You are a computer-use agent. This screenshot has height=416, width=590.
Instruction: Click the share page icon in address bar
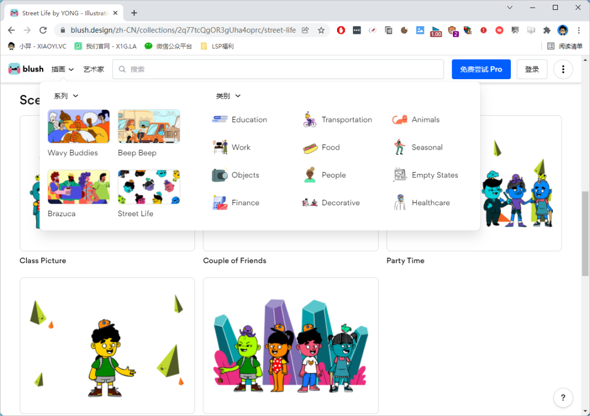coord(305,30)
